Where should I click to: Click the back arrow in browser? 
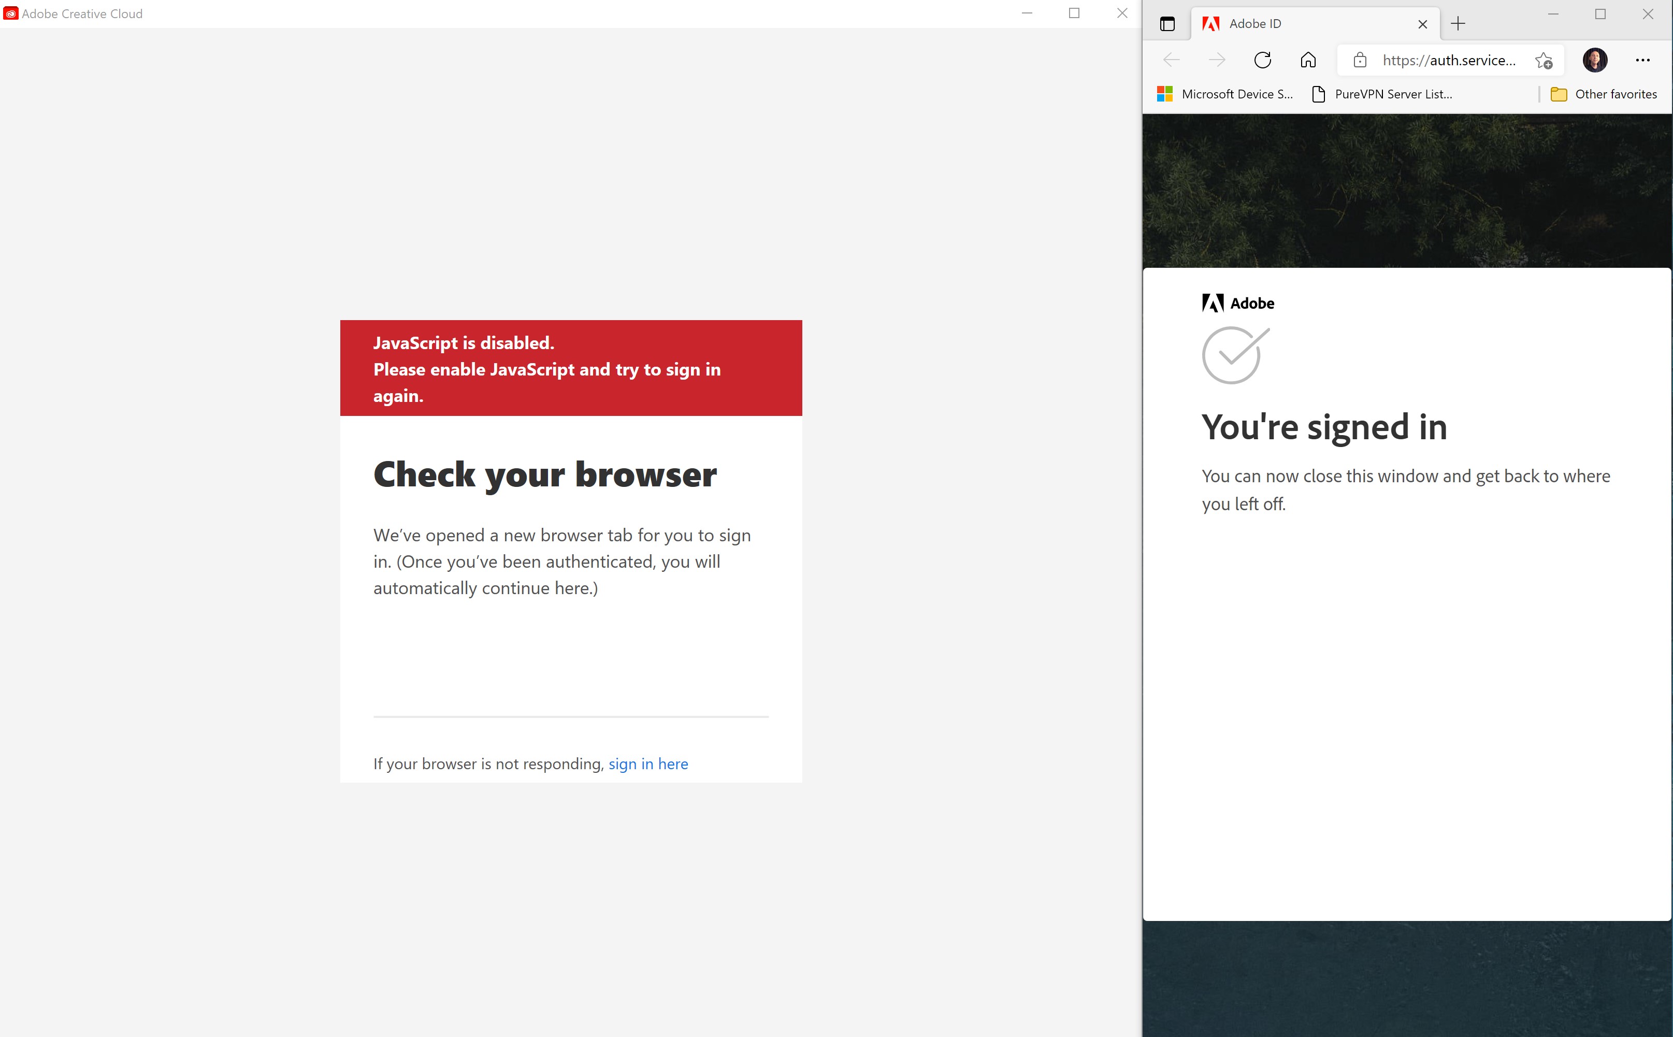[x=1172, y=61]
